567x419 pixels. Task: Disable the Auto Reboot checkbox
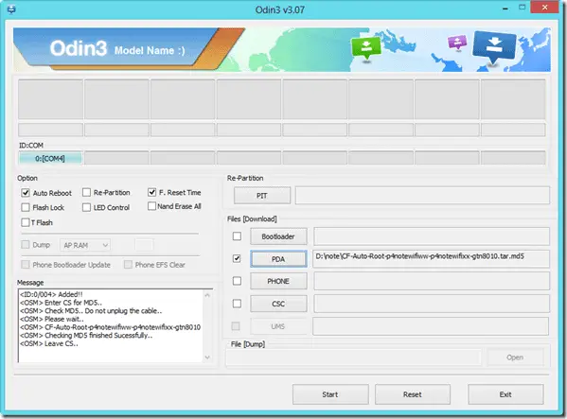coord(26,193)
